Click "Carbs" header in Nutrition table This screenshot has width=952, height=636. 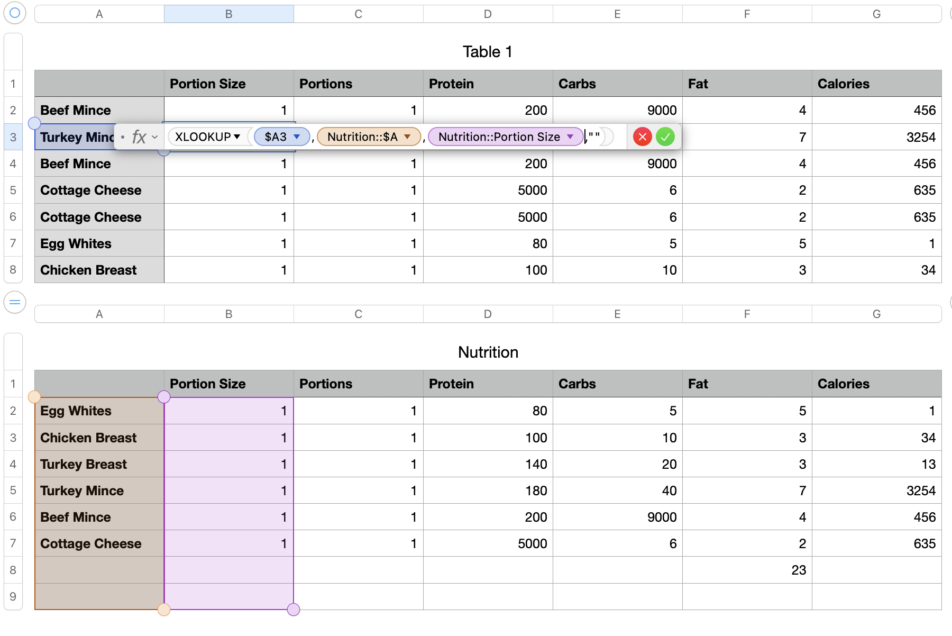577,384
